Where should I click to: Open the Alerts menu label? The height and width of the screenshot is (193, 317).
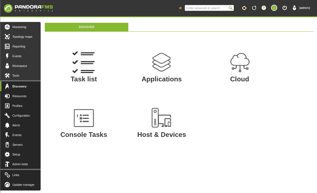(16, 125)
